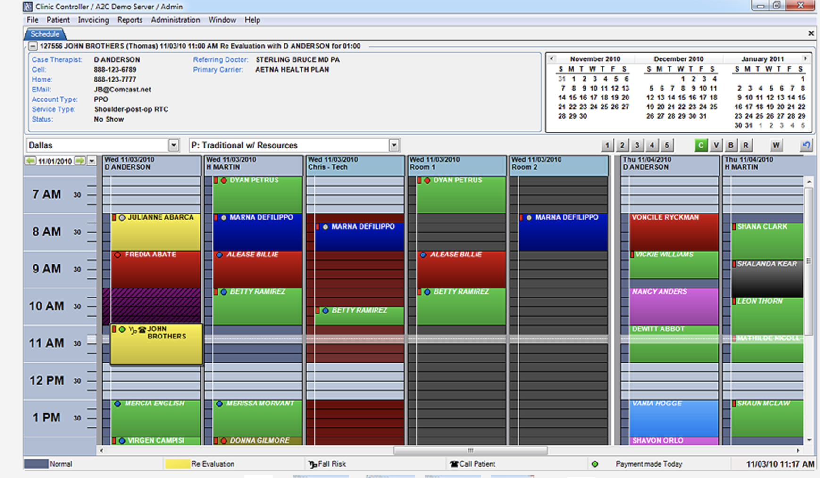
Task: Click the Call Patient phone icon in the legend
Action: (454, 463)
